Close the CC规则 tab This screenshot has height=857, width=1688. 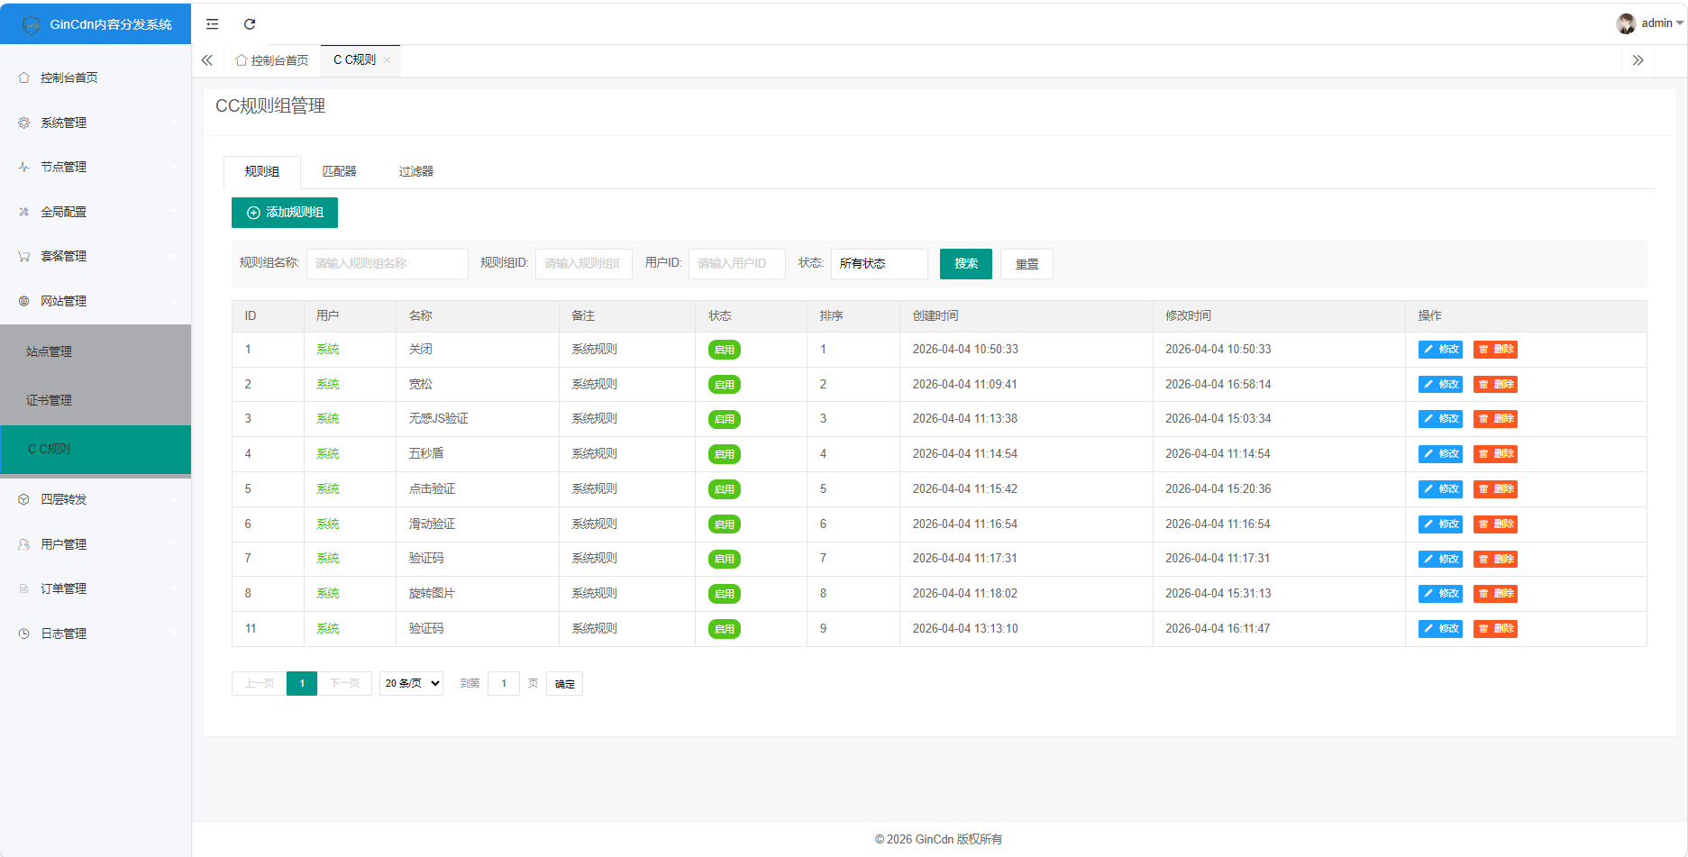pos(388,60)
